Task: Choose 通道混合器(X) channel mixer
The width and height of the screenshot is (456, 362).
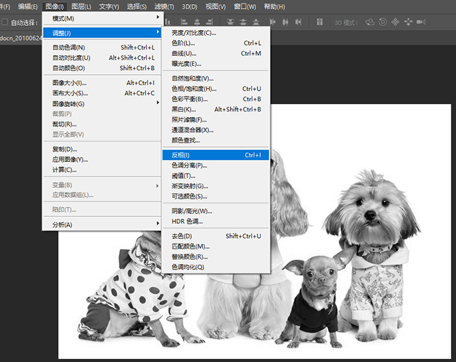Action: (x=216, y=130)
